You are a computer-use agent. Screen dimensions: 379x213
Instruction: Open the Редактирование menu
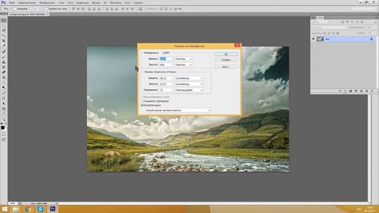(x=27, y=2)
